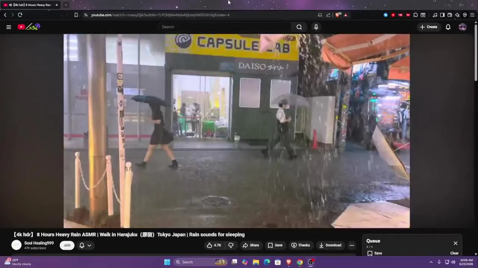Viewport: 478px width, 268px height.
Task: Open Task View on the taskbar
Action: pos(234,262)
